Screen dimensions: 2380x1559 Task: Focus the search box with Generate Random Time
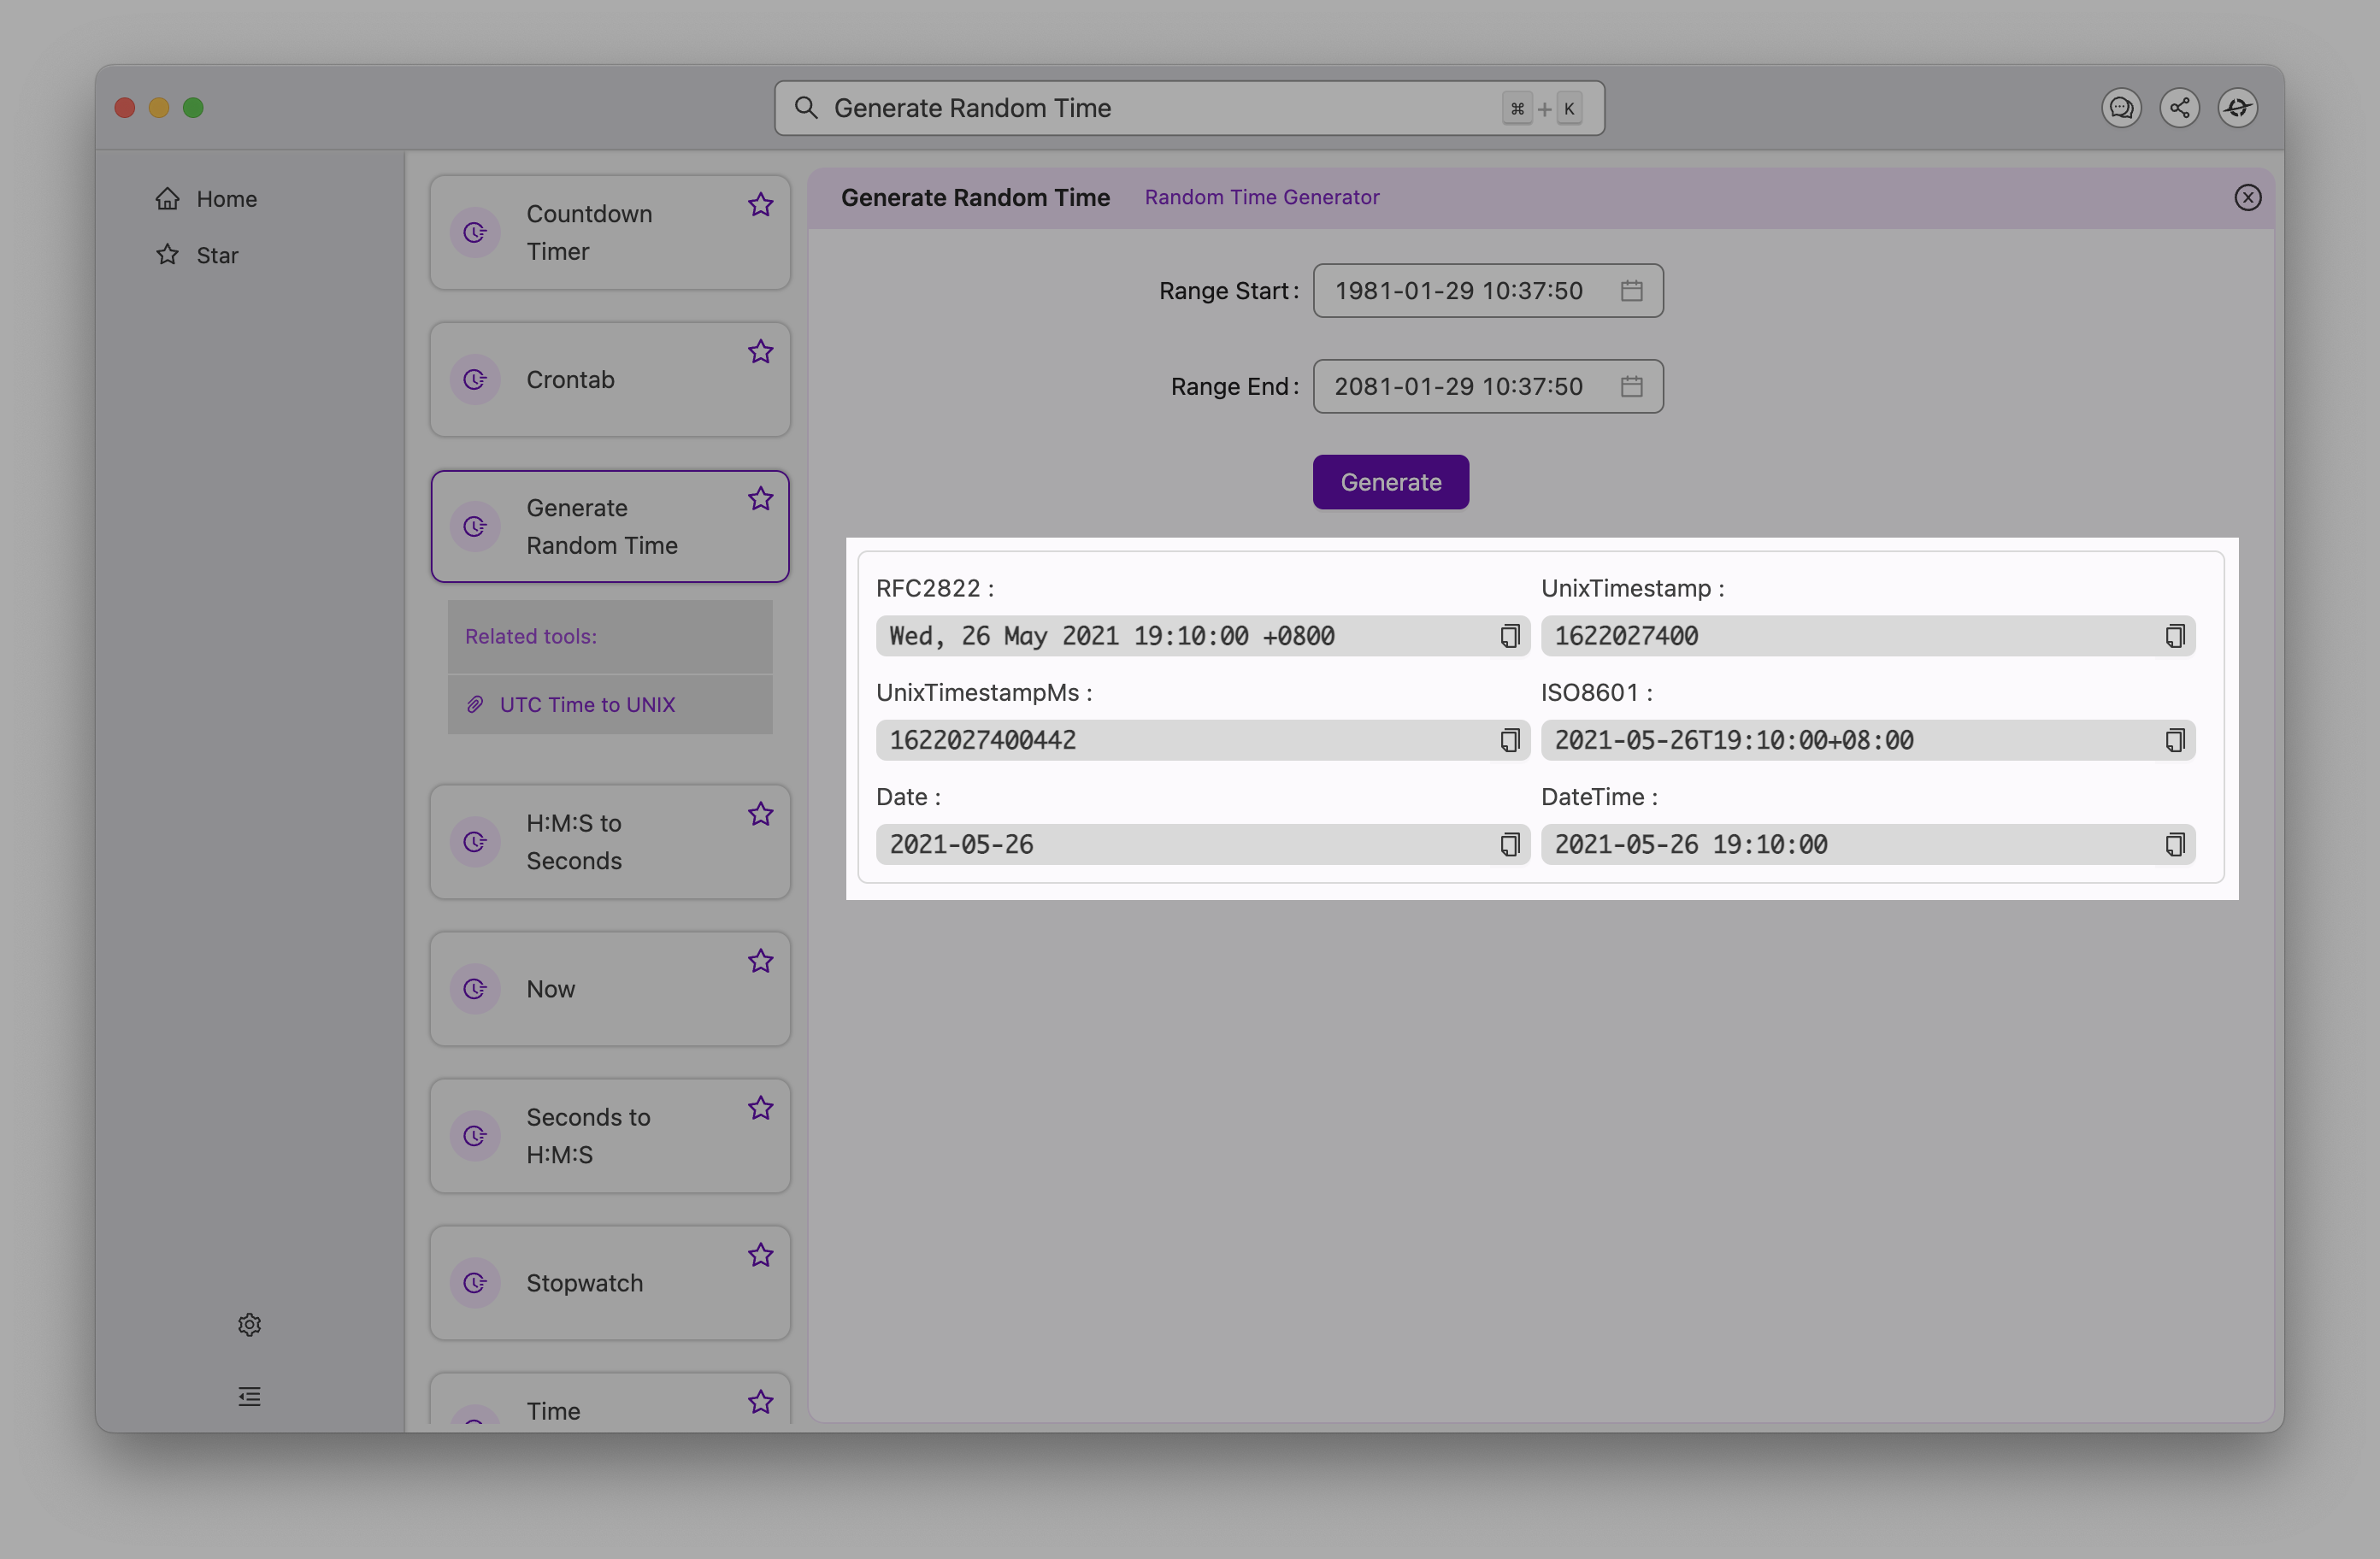(1189, 108)
